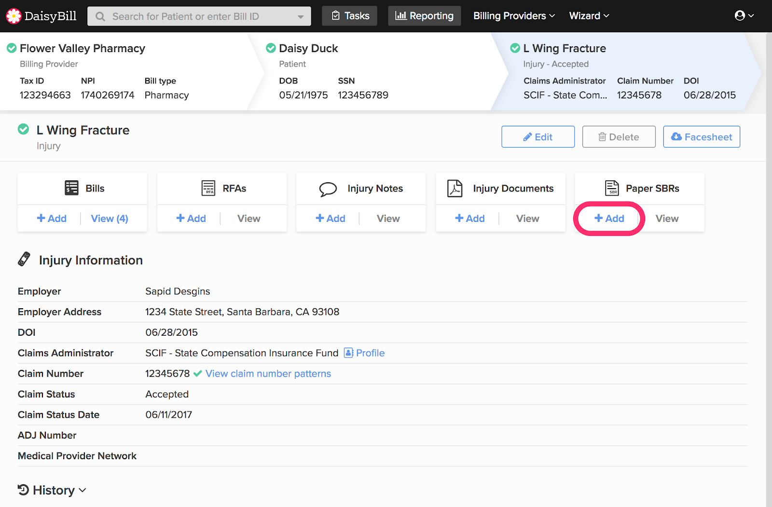Image resolution: width=772 pixels, height=507 pixels.
Task: Open the Reporting page
Action: tap(424, 16)
